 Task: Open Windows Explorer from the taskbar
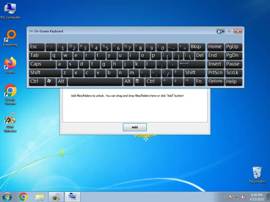coord(40,197)
